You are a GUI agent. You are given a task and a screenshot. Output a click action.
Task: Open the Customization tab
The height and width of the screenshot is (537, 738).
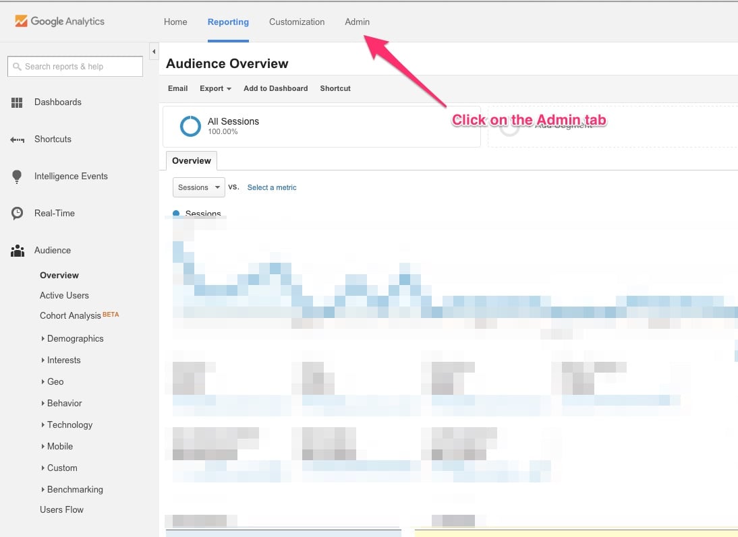click(297, 22)
